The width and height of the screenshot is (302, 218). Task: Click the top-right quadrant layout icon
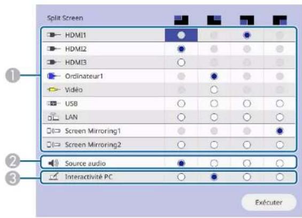pos(214,20)
